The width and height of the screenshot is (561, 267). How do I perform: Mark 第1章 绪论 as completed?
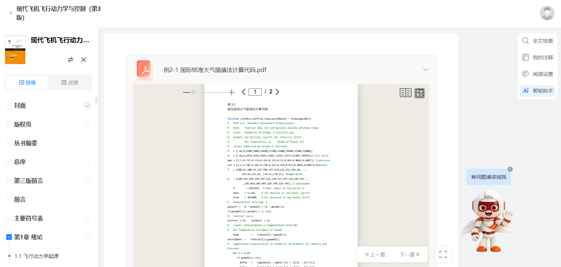tap(87, 237)
